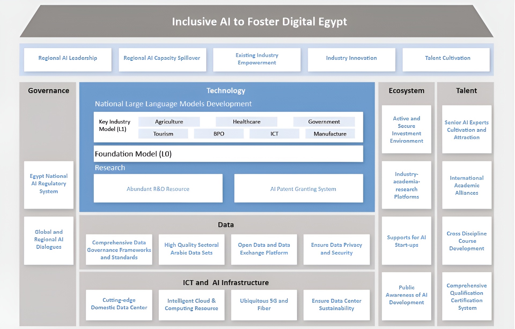Select the BPO industry model box
Viewport: 515px width, 329px height.
coord(219,134)
